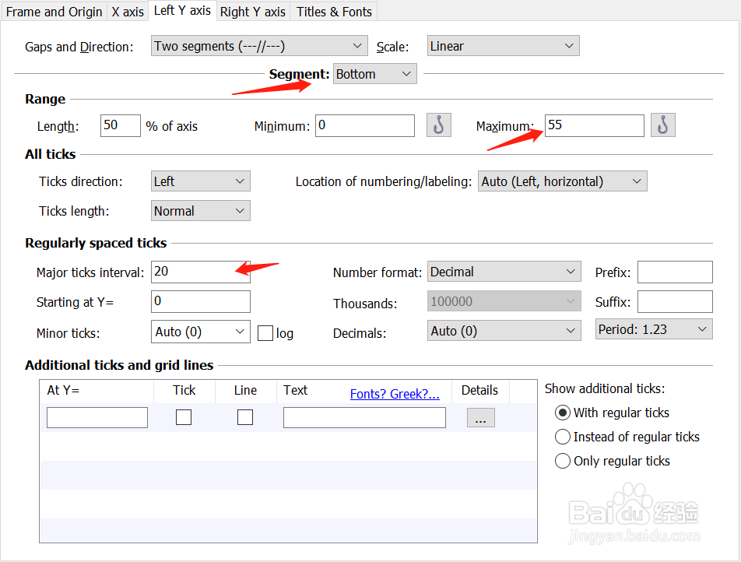The width and height of the screenshot is (741, 562).
Task: Open Location of numbering/labeling dropdown
Action: [x=562, y=181]
